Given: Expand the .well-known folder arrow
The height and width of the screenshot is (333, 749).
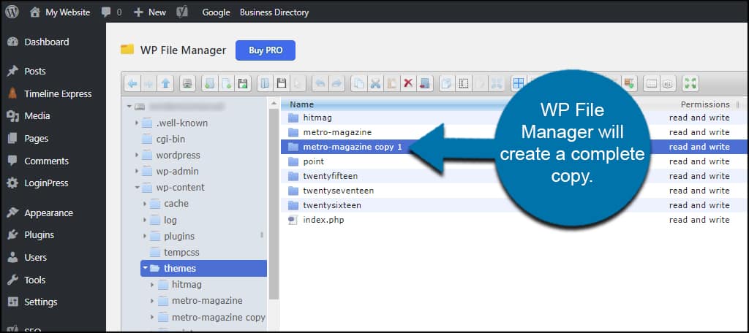Looking at the screenshot, I should (x=137, y=123).
